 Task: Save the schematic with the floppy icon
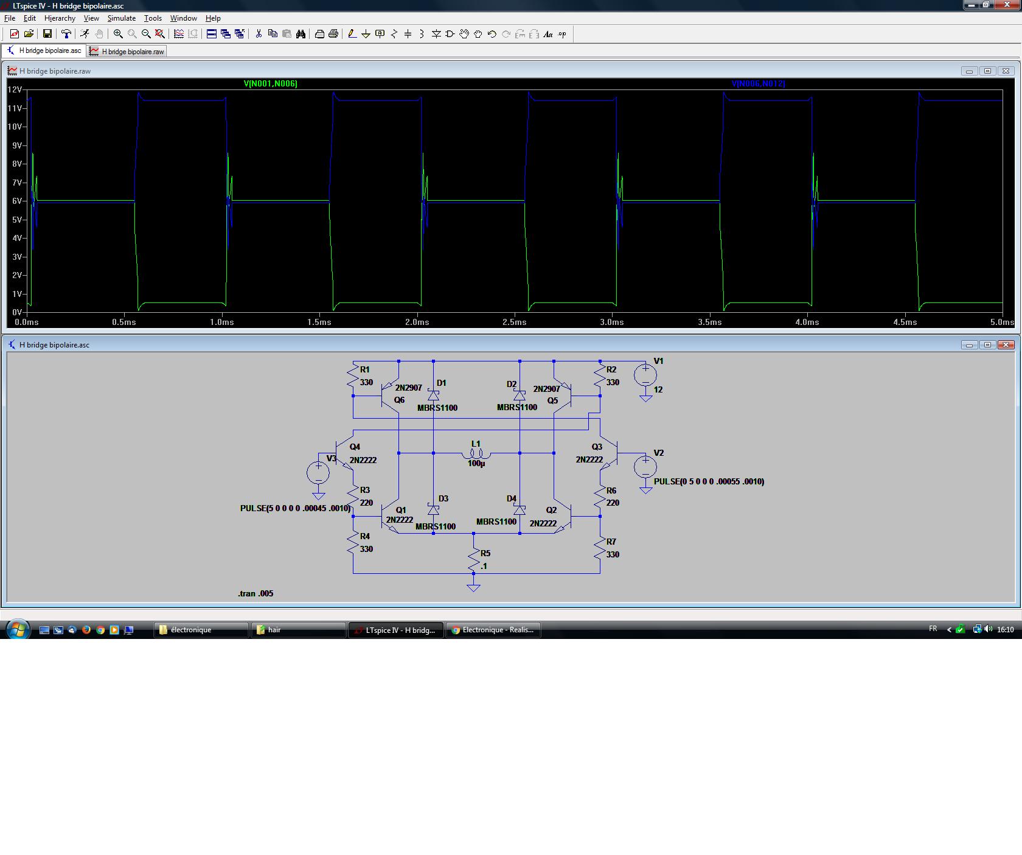(x=47, y=34)
